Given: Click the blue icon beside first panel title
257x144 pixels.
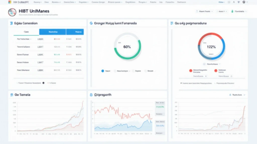Looking at the screenshot, I should pyautogui.click(x=11, y=23).
